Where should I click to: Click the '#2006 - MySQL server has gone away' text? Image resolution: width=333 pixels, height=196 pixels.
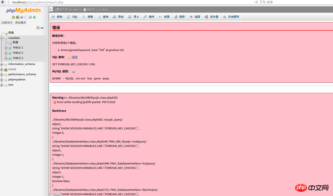pyautogui.click(x=81, y=79)
